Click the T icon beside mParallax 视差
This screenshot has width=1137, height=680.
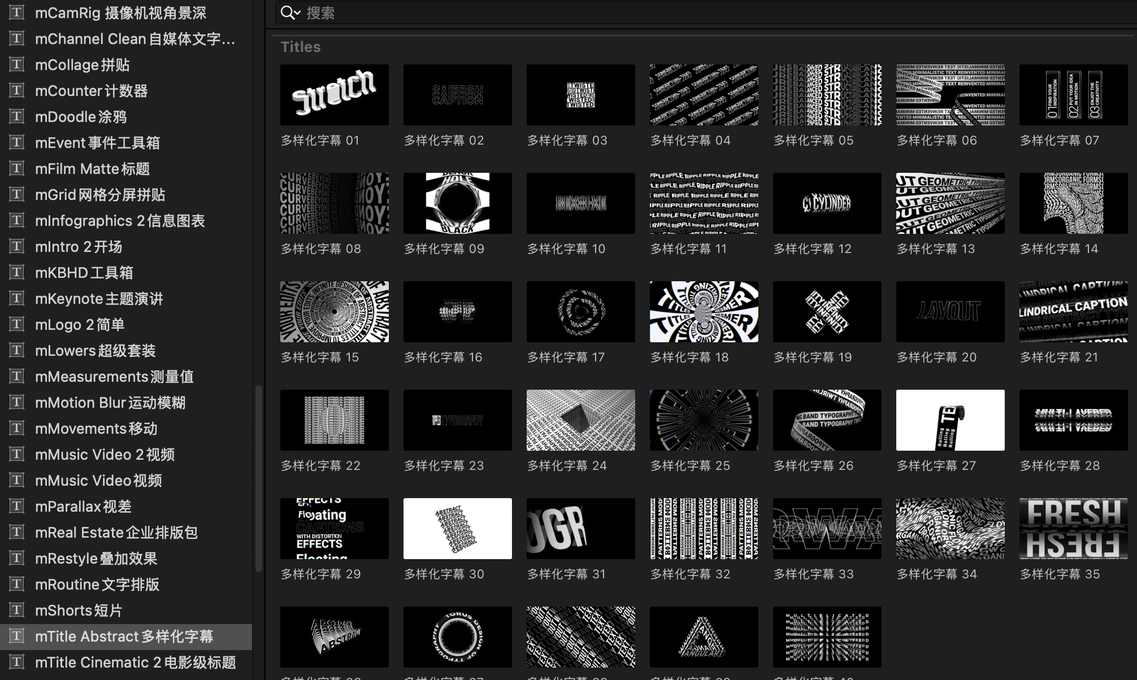tap(17, 506)
